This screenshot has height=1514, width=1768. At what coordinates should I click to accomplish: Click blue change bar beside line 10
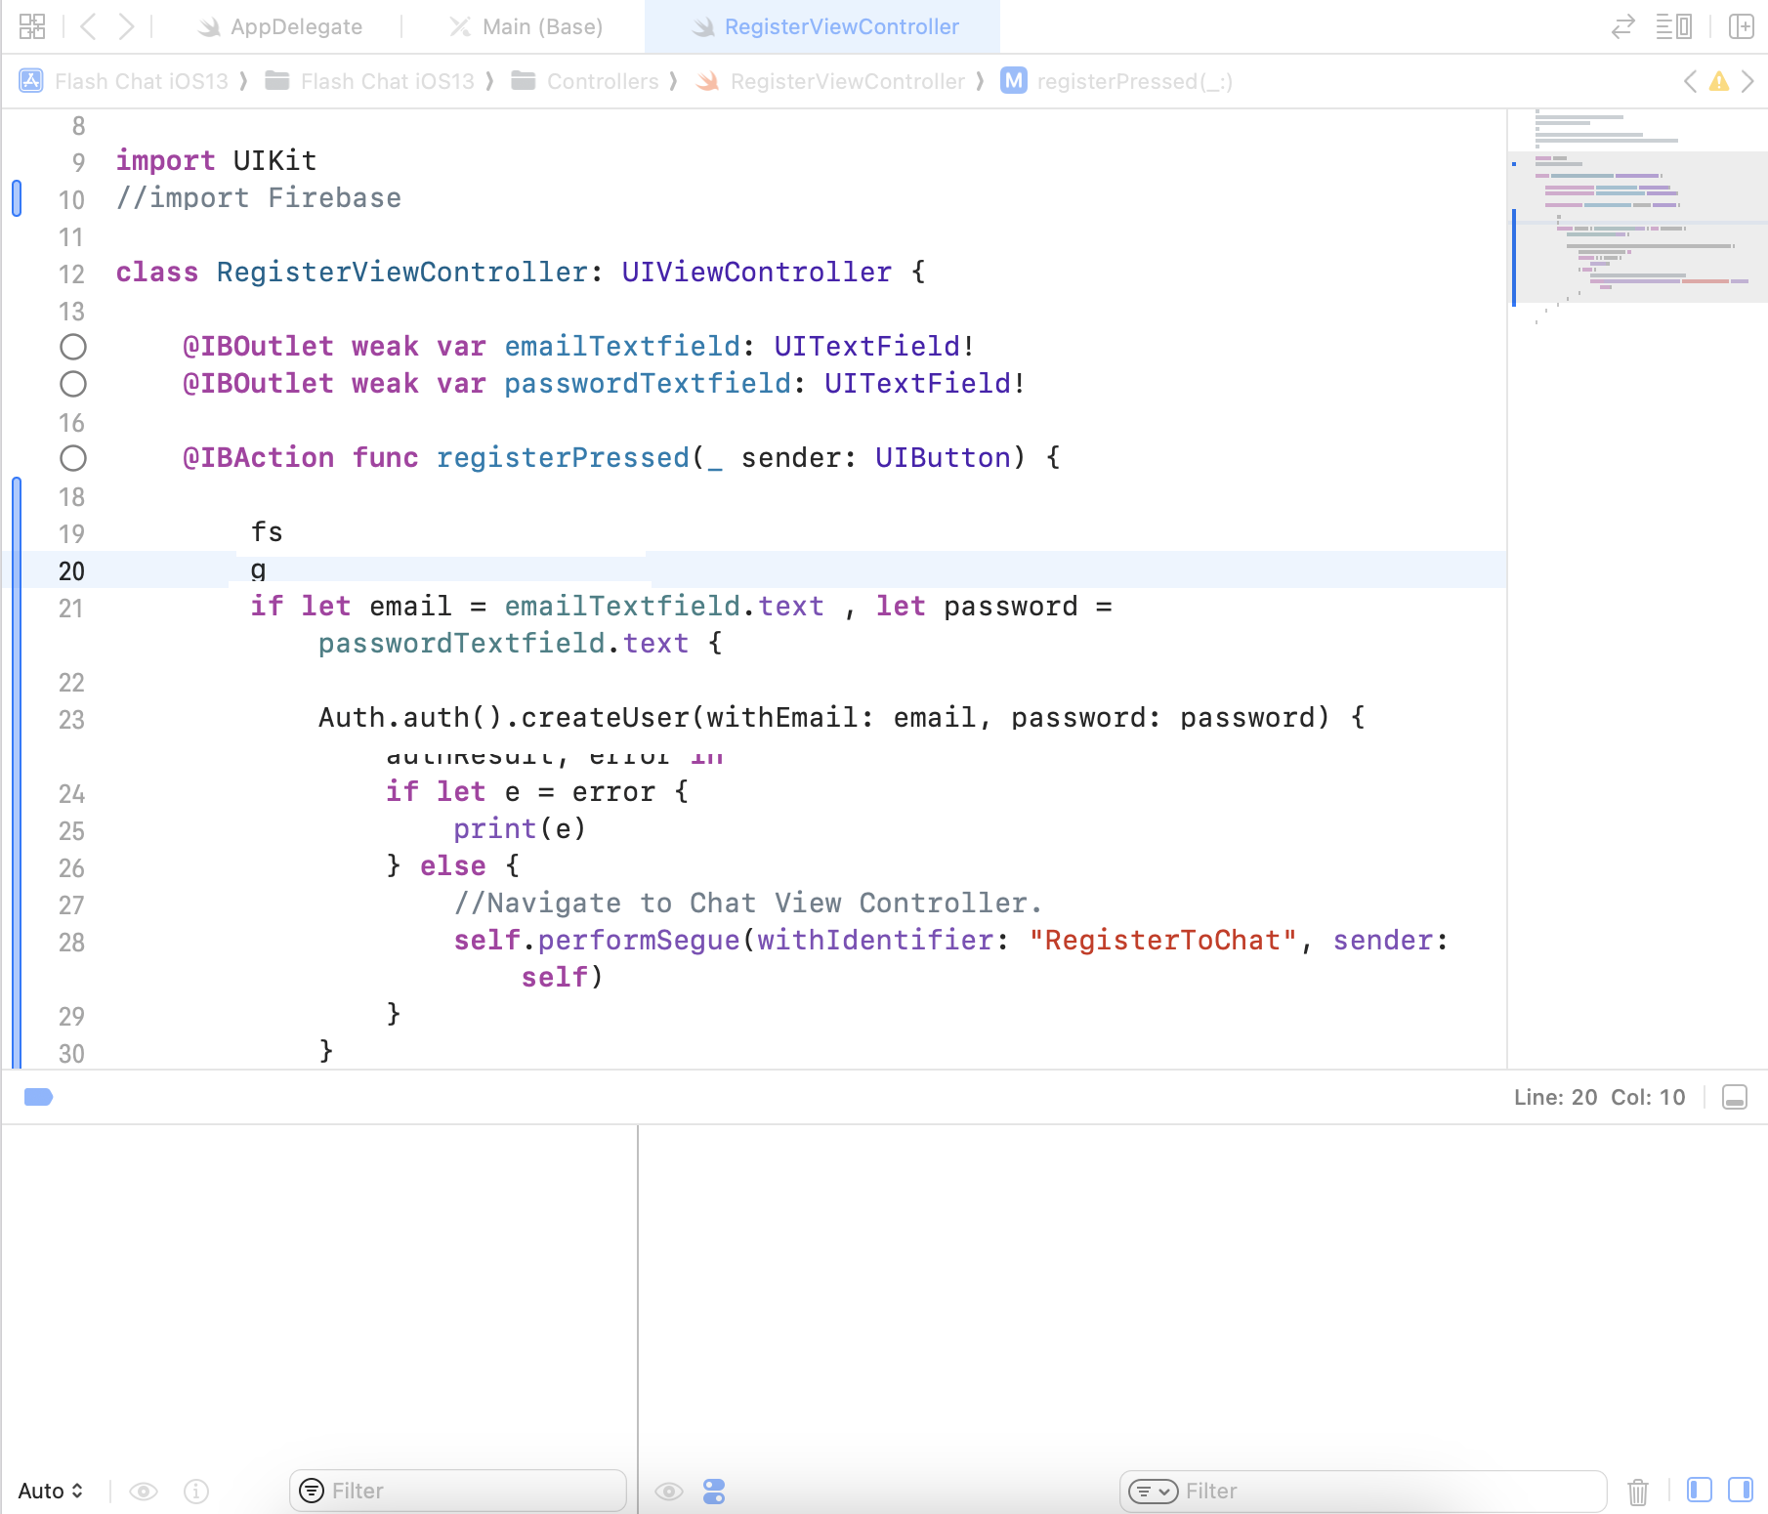point(17,198)
